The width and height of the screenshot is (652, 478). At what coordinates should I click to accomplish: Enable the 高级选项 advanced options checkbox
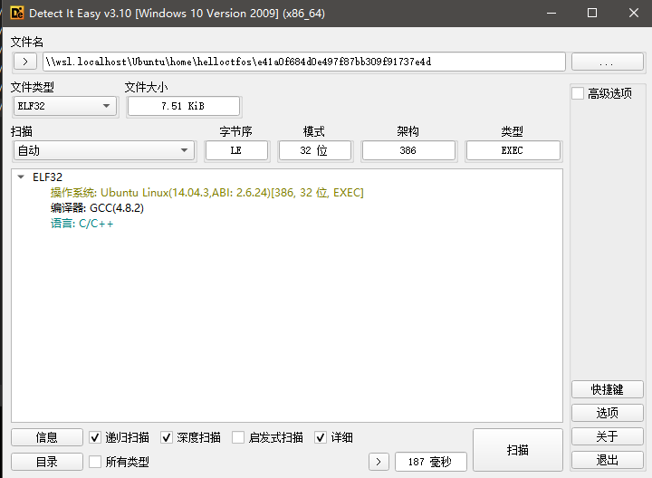tap(578, 93)
